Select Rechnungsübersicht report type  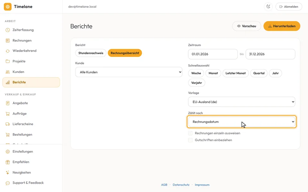125,53
